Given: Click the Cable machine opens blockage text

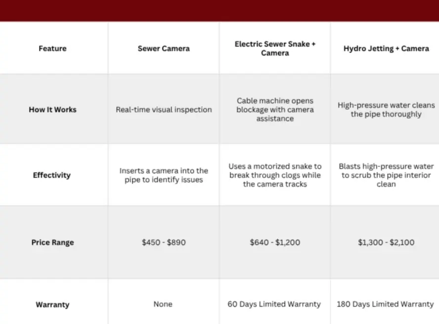Looking at the screenshot, I should [275, 109].
